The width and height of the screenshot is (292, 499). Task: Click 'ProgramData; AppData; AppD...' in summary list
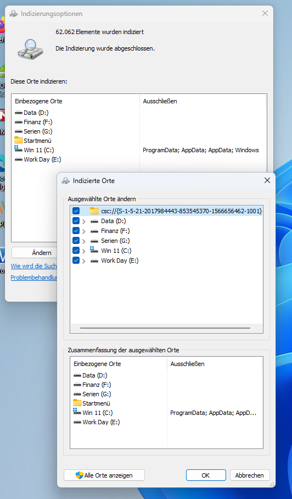(x=213, y=413)
